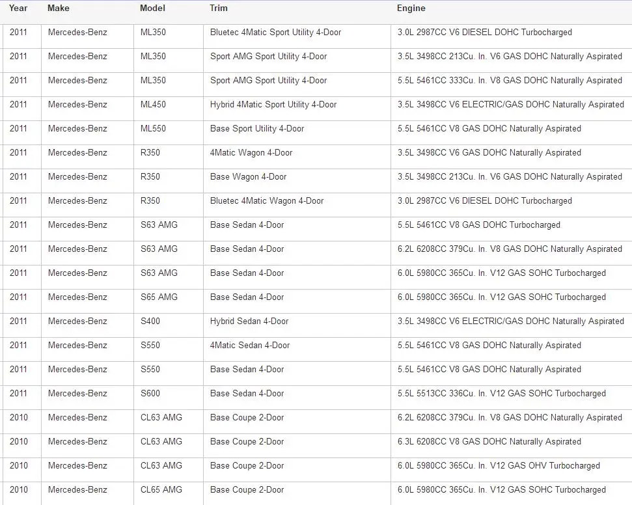Click engine cell in the ML450 row
Viewport: 632px width, 505px height.
coord(511,104)
